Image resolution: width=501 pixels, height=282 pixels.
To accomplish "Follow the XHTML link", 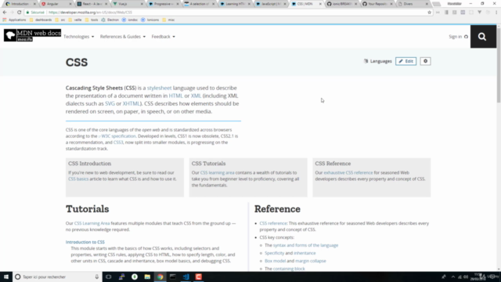I will click(x=131, y=103).
